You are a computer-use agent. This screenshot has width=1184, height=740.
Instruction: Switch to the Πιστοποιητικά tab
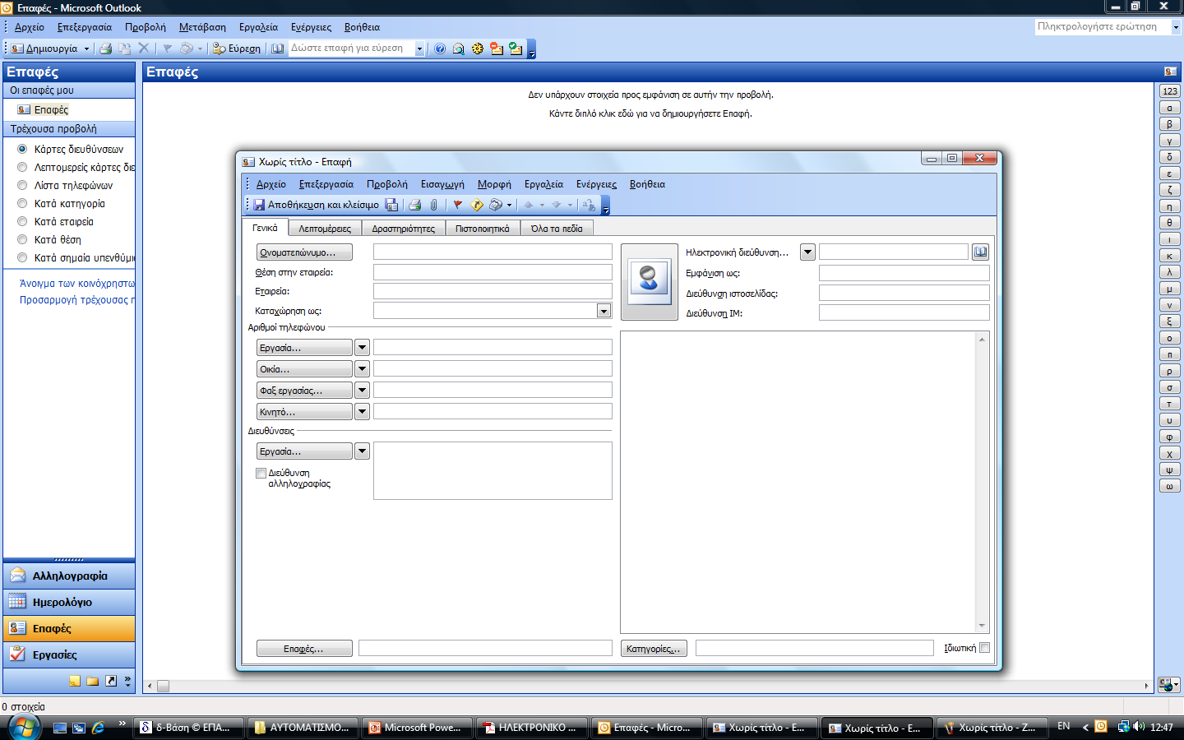(483, 229)
